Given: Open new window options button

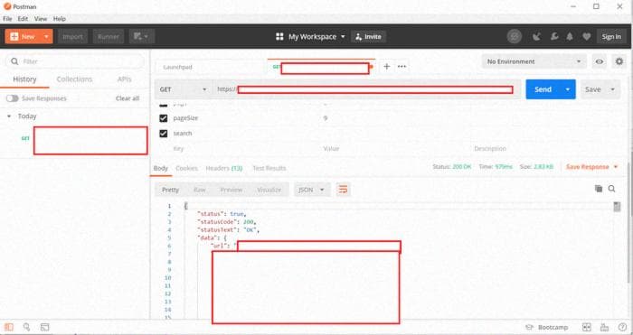Looking at the screenshot, I should (x=142, y=37).
